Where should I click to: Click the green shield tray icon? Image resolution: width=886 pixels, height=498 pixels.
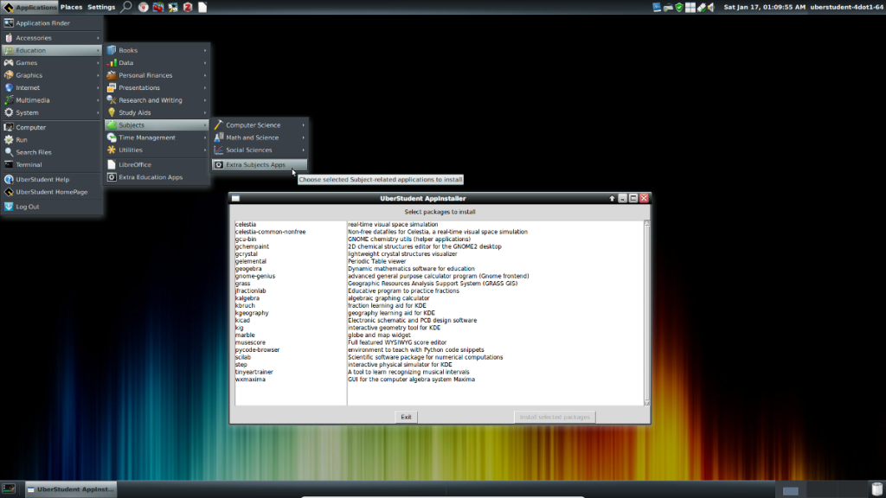click(x=679, y=7)
